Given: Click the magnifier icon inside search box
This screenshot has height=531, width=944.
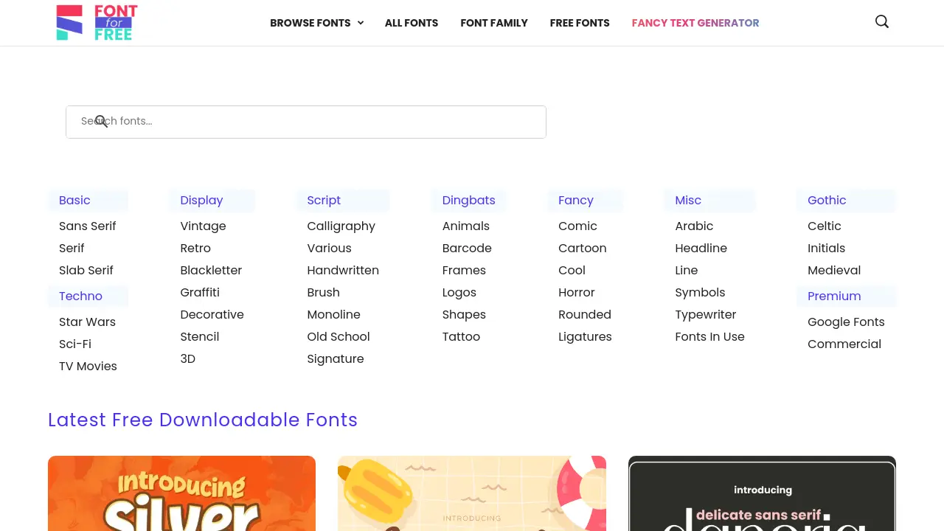Looking at the screenshot, I should 101,122.
